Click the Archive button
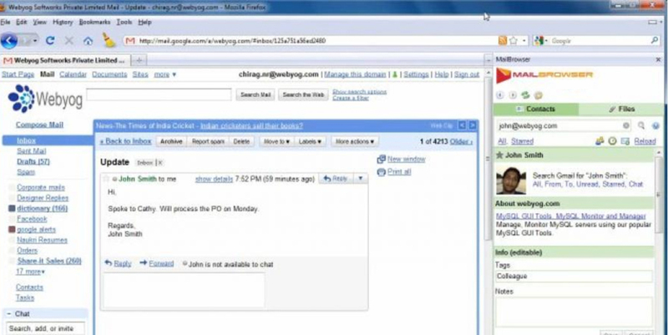 click(x=171, y=141)
